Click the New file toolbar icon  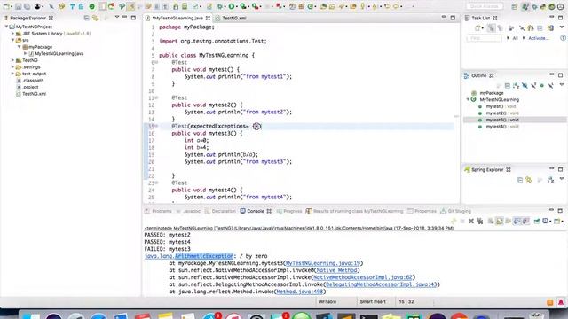click(x=6, y=6)
